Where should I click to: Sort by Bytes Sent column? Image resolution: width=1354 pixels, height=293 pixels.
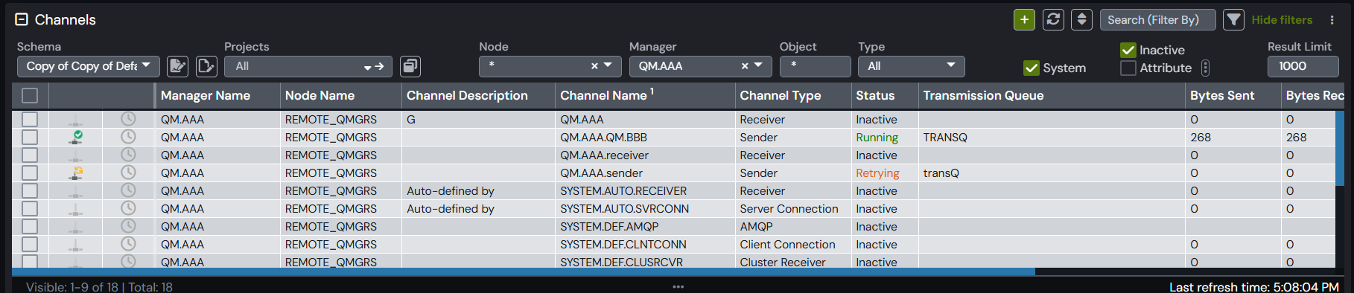(1222, 95)
